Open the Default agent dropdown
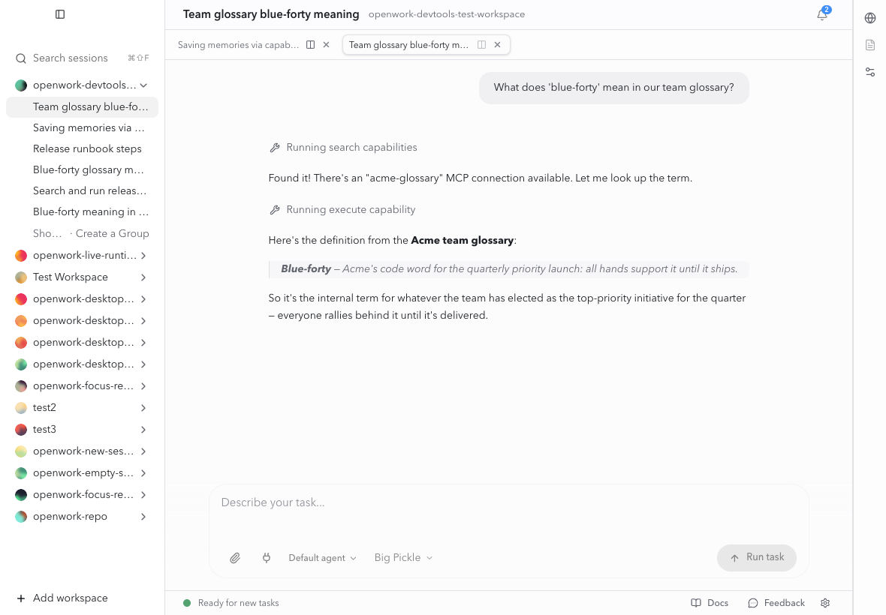This screenshot has height=615, width=886. (x=322, y=558)
